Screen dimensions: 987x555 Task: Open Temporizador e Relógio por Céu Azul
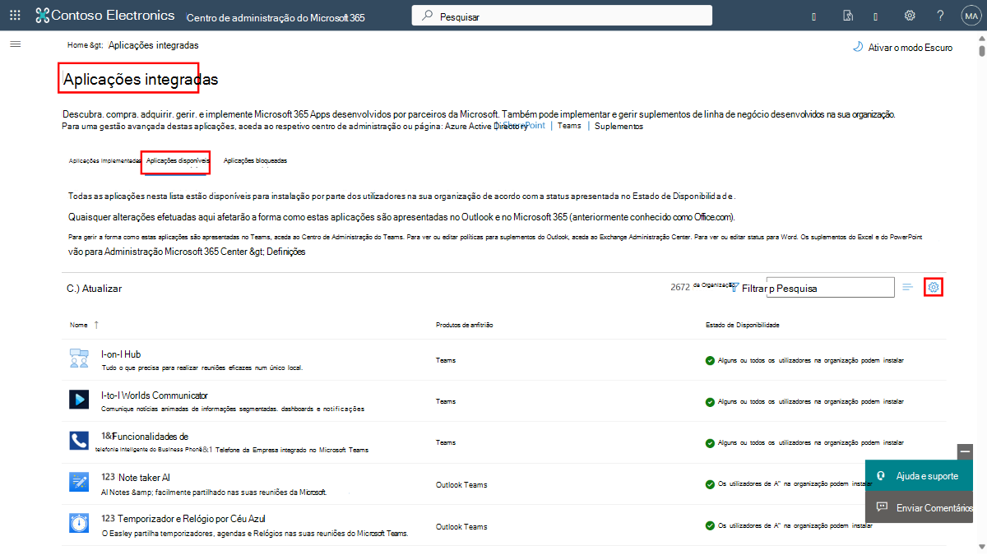(183, 519)
